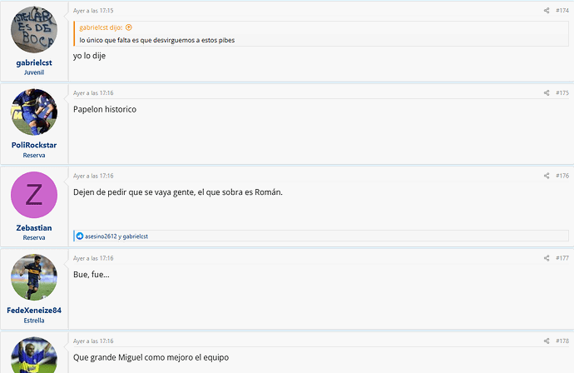Open post number #174 permalink

point(562,11)
